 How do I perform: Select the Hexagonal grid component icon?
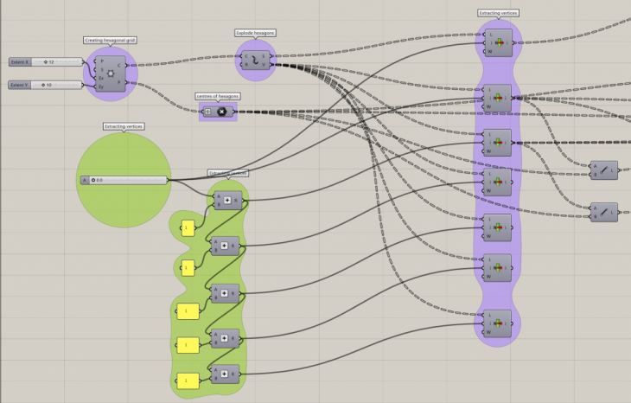coord(111,74)
